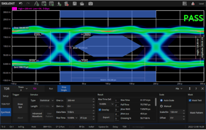Click the Data Rate stepper arrows

(x=94, y=112)
